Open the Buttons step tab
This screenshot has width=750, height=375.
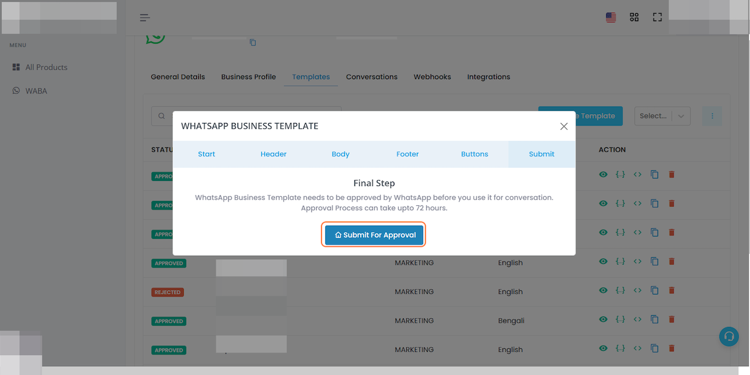[475, 154]
